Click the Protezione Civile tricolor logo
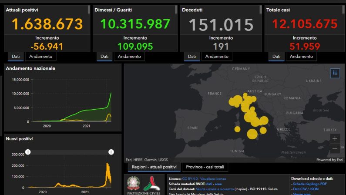This screenshot has width=346, height=195. pyautogui.click(x=152, y=184)
